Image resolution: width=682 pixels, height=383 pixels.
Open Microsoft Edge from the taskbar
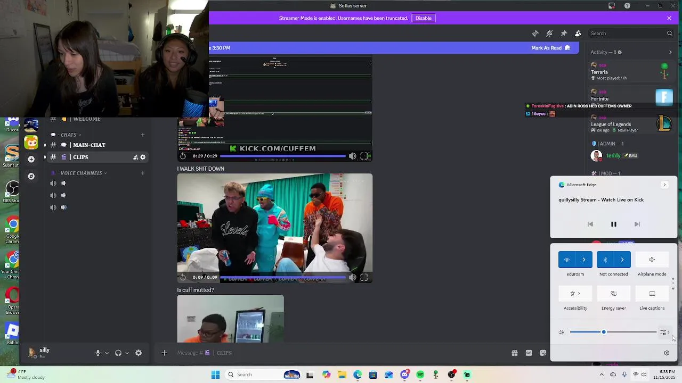tap(358, 375)
